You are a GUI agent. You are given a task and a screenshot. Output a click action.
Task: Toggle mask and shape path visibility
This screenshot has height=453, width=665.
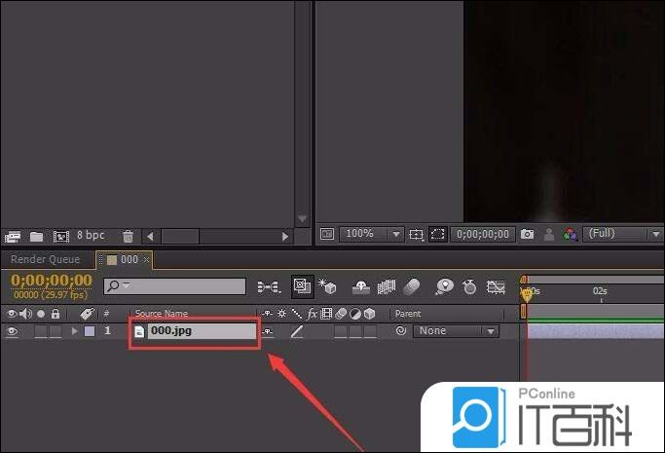(x=438, y=234)
